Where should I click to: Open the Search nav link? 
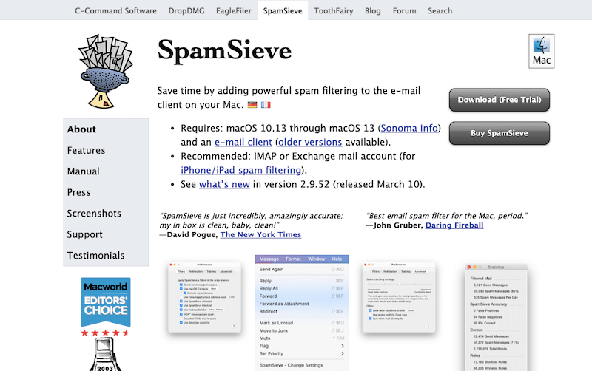tap(440, 11)
